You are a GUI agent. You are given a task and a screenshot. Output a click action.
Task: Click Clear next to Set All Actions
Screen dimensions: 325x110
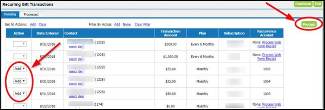coord(42,24)
